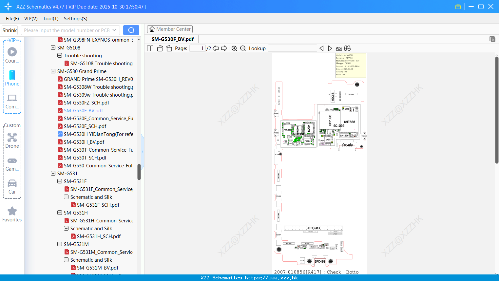Open SM-G5108 Trouble shooting file

pyautogui.click(x=102, y=63)
